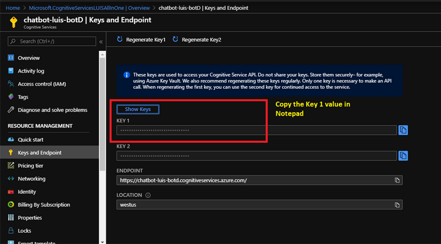This screenshot has width=441, height=244.
Task: Click the Identity icon in sidebar
Action: tap(11, 192)
